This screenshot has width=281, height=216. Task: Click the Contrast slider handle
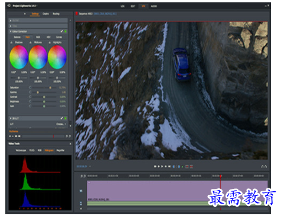click(x=44, y=97)
